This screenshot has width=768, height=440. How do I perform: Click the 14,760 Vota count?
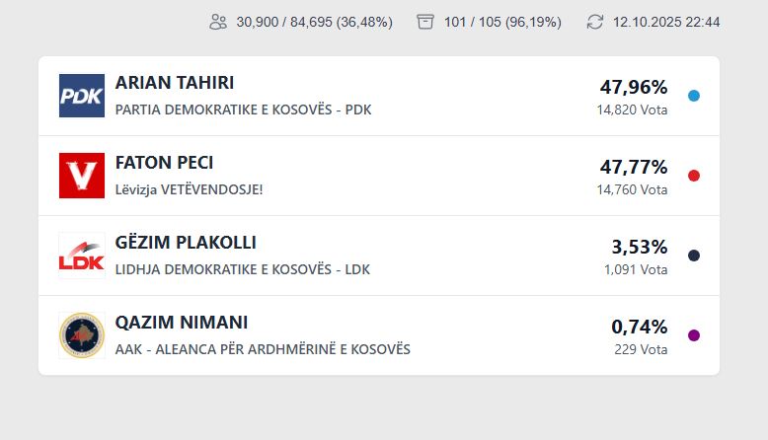click(x=632, y=189)
